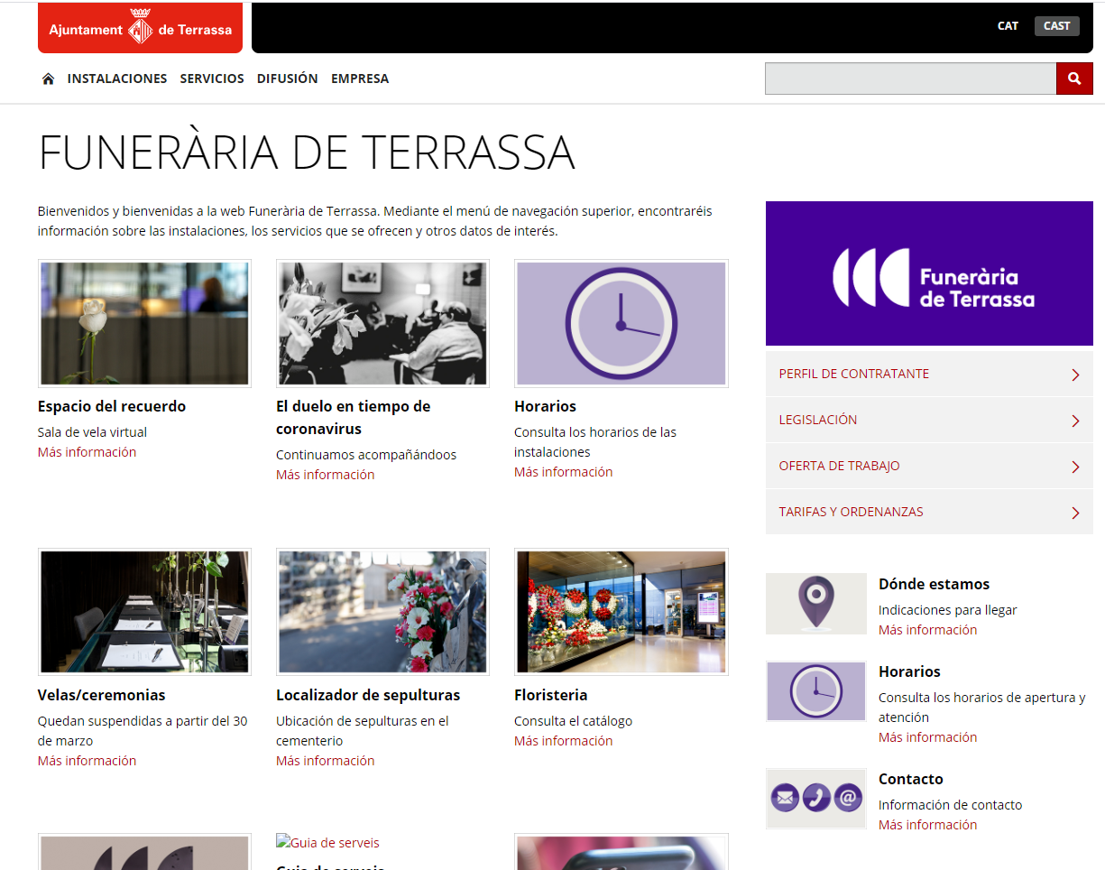Screen dimensions: 1105x870
Task: Click the small clock icon in the sidebar
Action: coord(816,691)
